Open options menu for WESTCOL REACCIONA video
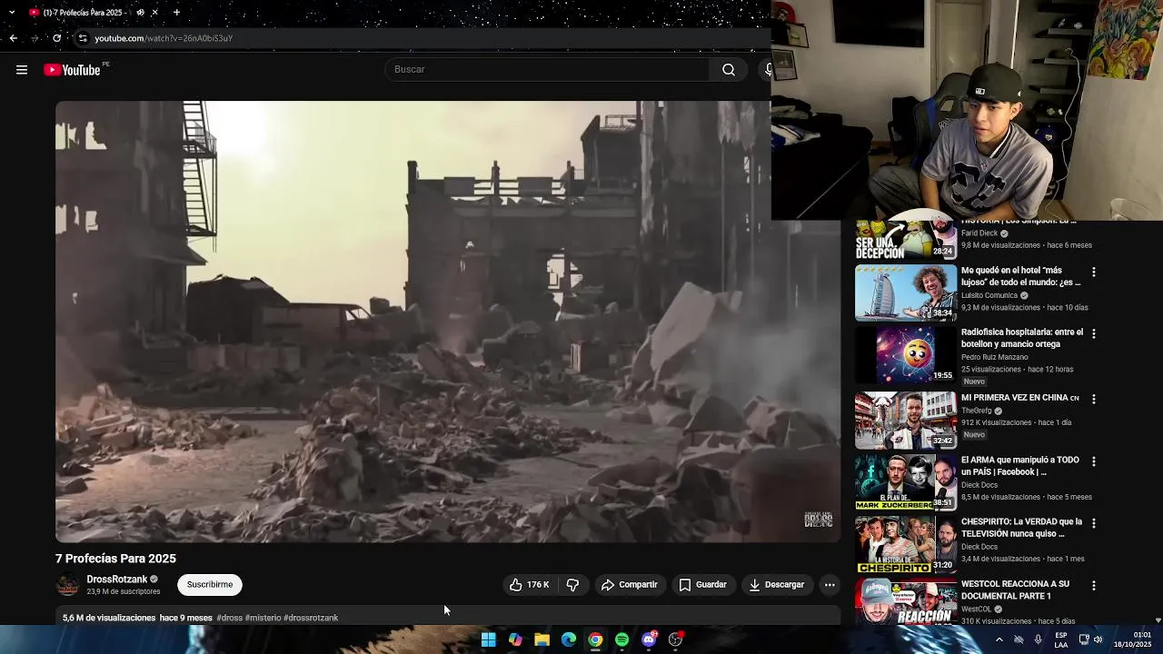Viewport: 1163px width, 654px height. [1093, 585]
